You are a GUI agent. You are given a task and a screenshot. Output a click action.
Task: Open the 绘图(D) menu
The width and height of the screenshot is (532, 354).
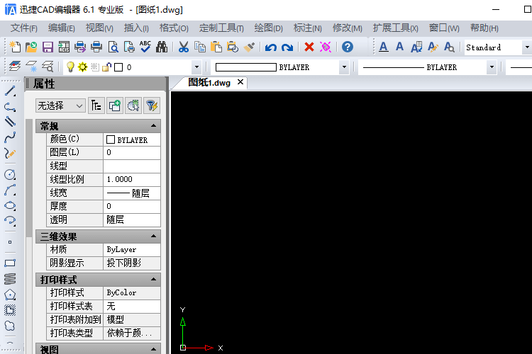(268, 28)
